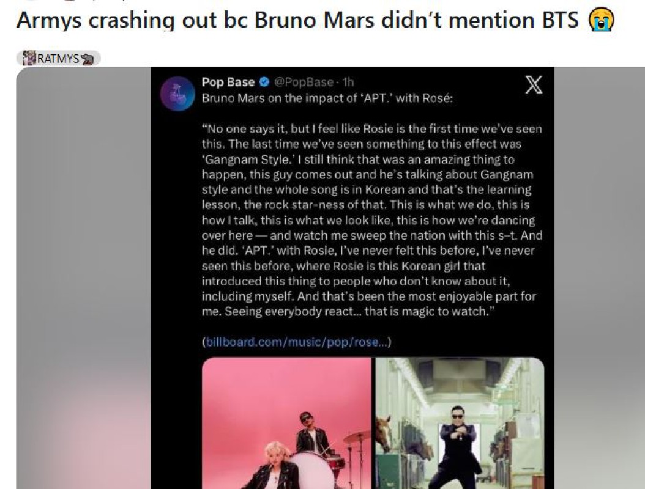Click the Pop Base display name

click(x=228, y=82)
